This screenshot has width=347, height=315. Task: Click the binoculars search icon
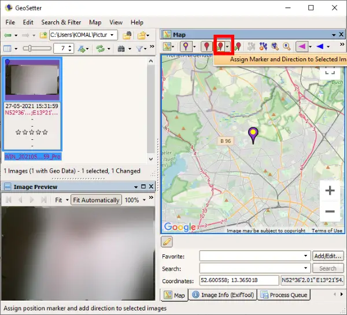[121, 49]
